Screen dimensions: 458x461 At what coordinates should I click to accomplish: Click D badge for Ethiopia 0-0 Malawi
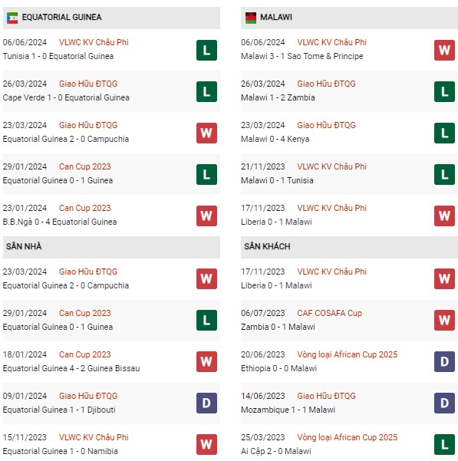tap(444, 361)
